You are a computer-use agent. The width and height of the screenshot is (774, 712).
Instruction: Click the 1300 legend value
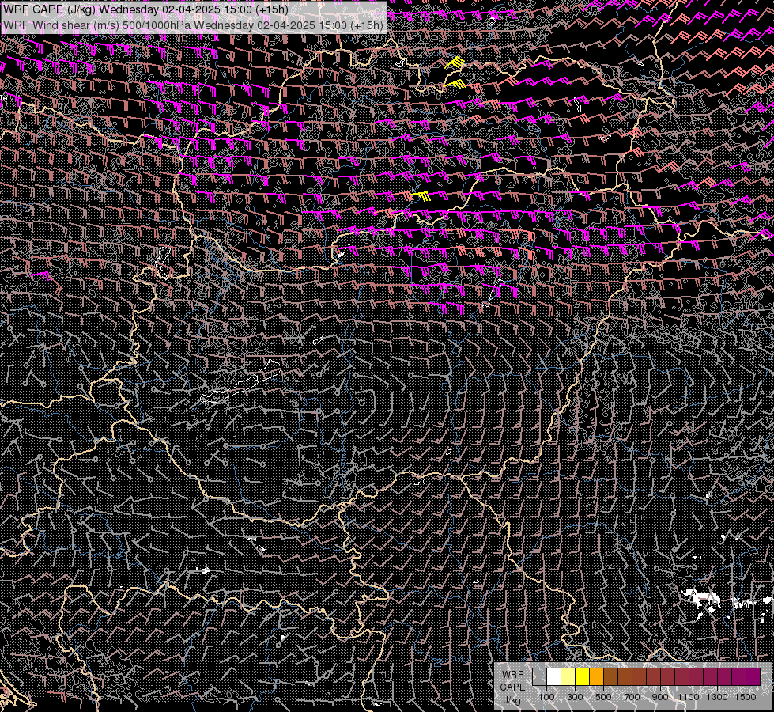tap(717, 697)
